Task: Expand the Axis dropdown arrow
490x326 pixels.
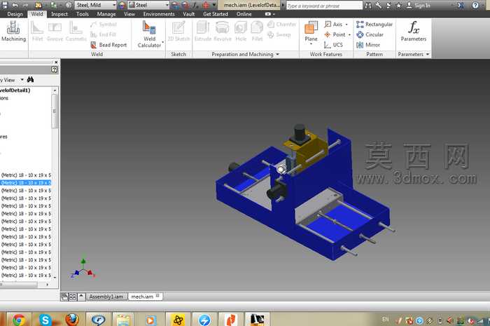Action: click(x=346, y=25)
